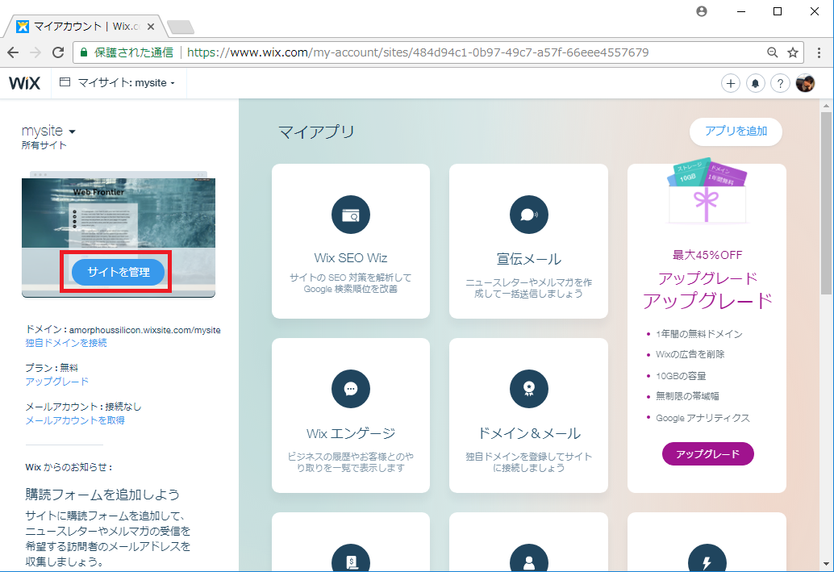
Task: Click the page vertical scrollbar thumb
Action: click(825, 202)
